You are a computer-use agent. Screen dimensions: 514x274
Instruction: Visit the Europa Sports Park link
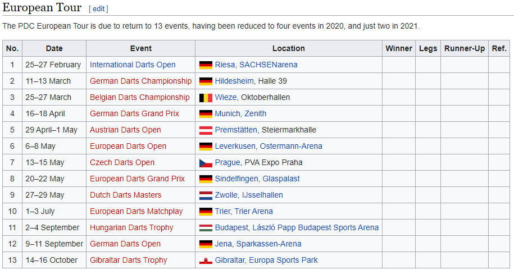pos(283,260)
